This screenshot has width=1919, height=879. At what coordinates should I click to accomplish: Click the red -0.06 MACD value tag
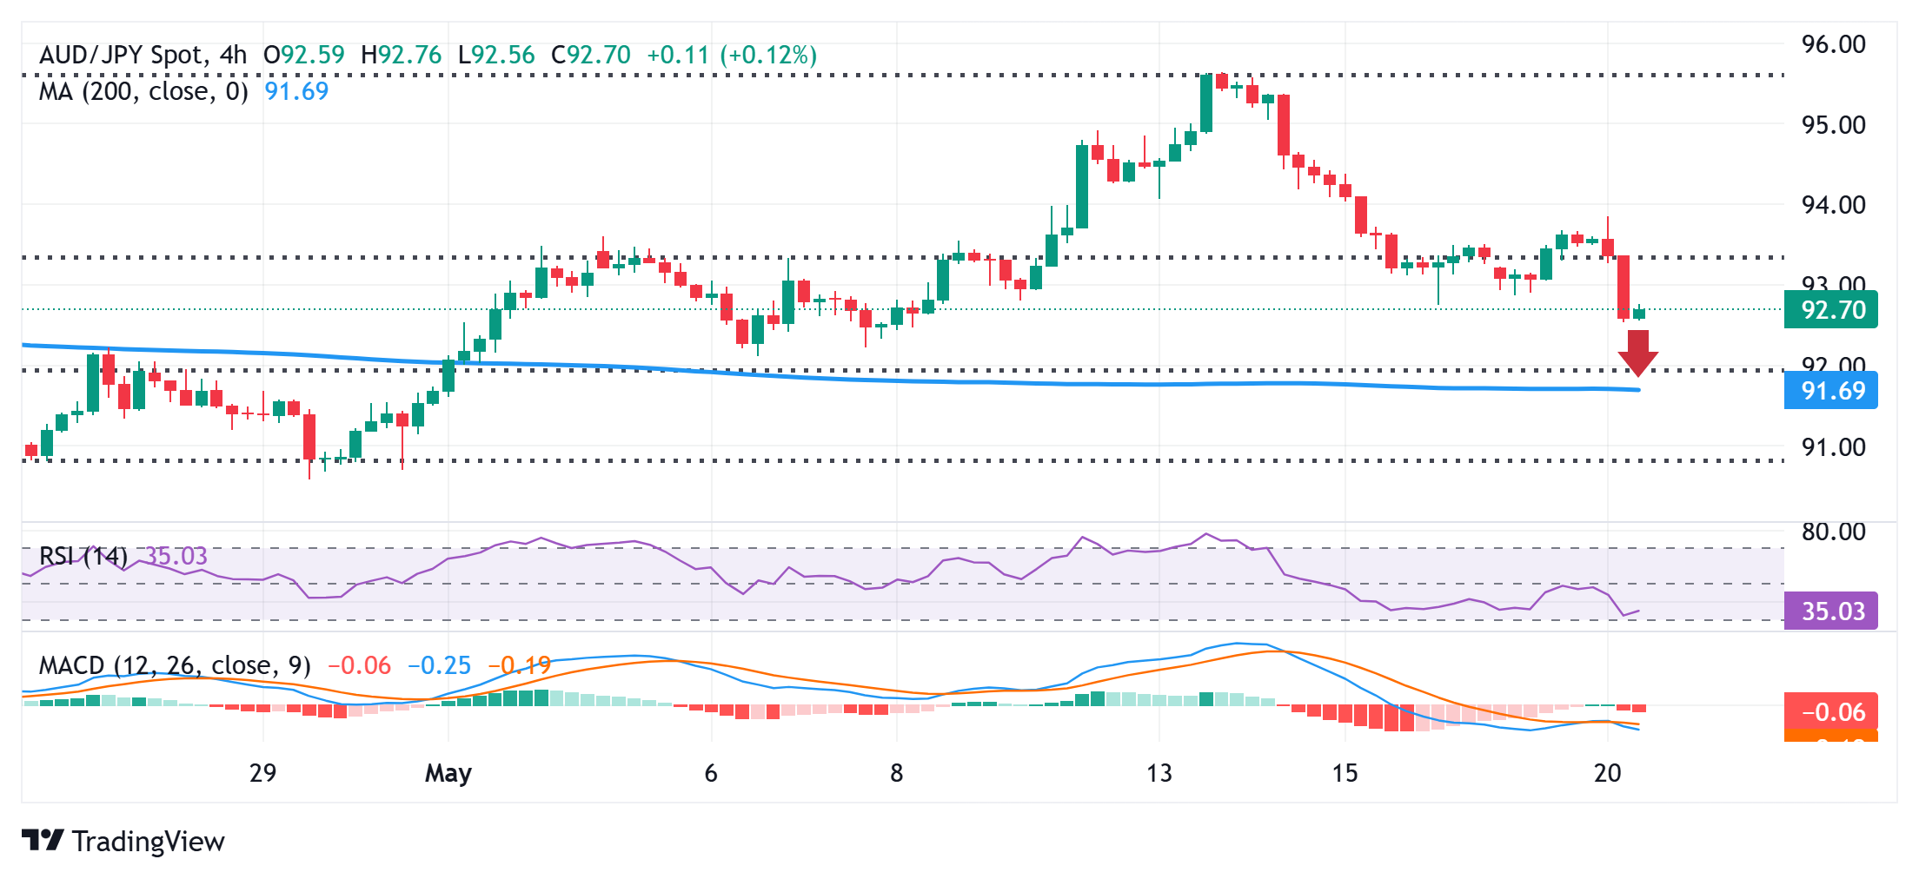1830,712
